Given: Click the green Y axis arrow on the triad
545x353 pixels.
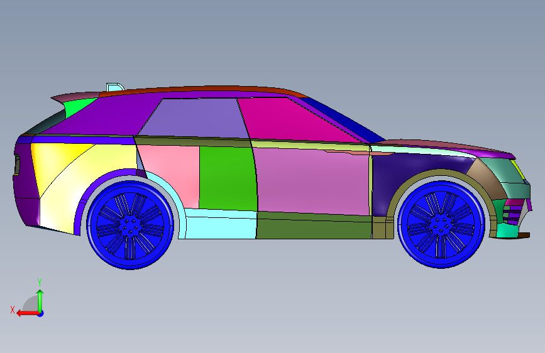Looking at the screenshot, I should [x=40, y=300].
